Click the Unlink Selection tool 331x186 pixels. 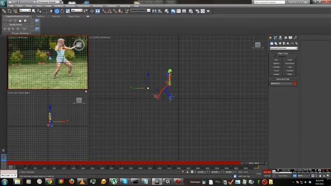[10, 11]
